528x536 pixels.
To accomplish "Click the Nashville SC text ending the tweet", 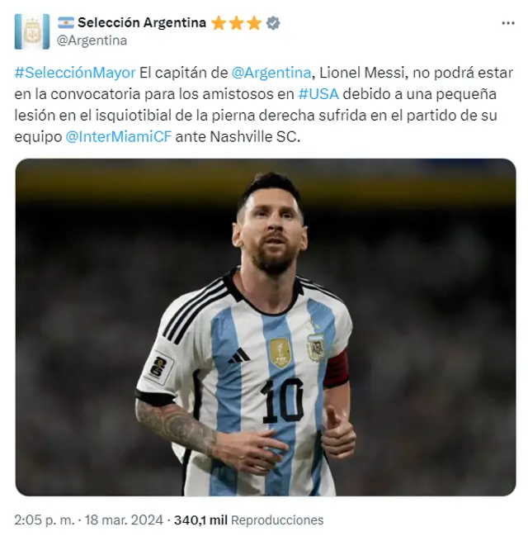I will tap(255, 137).
